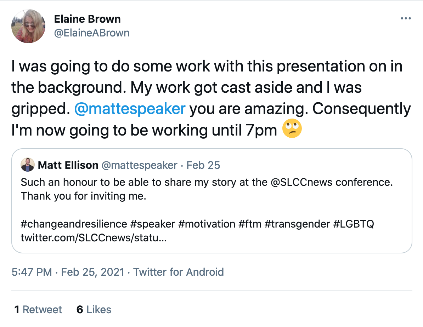Viewport: 423px width, 327px height.
Task: Open Matt Ellison's small avatar in quoted tweet
Action: (28, 165)
